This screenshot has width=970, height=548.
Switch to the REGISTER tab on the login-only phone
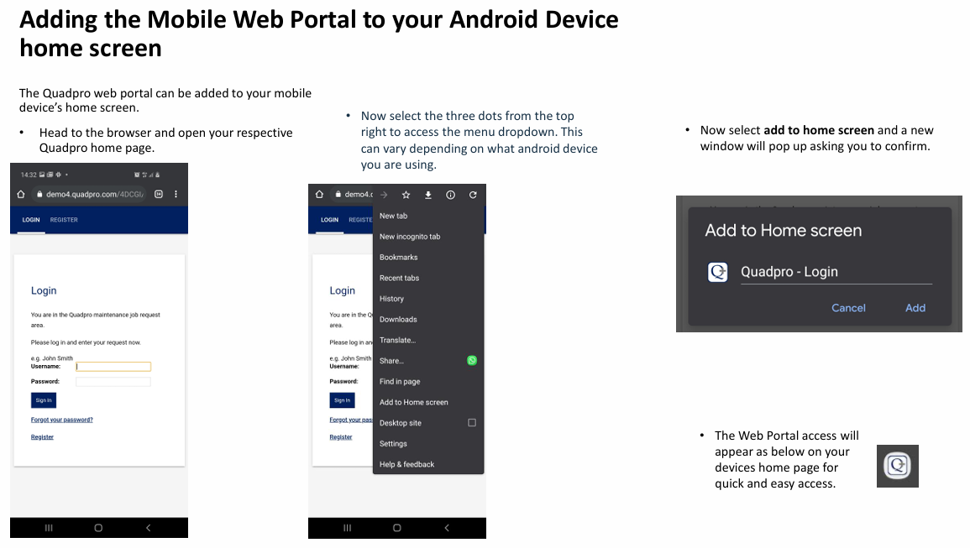point(64,220)
